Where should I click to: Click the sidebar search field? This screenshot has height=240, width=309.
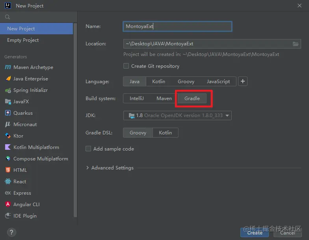39,17
